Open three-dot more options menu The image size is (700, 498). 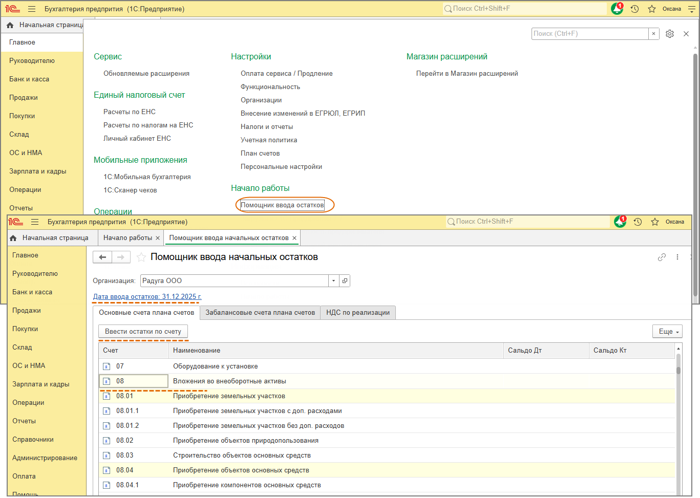tap(677, 257)
